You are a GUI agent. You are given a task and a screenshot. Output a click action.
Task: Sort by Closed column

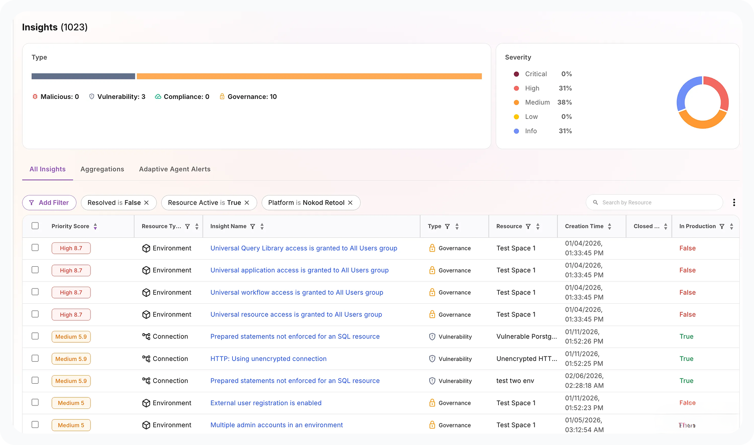point(665,226)
